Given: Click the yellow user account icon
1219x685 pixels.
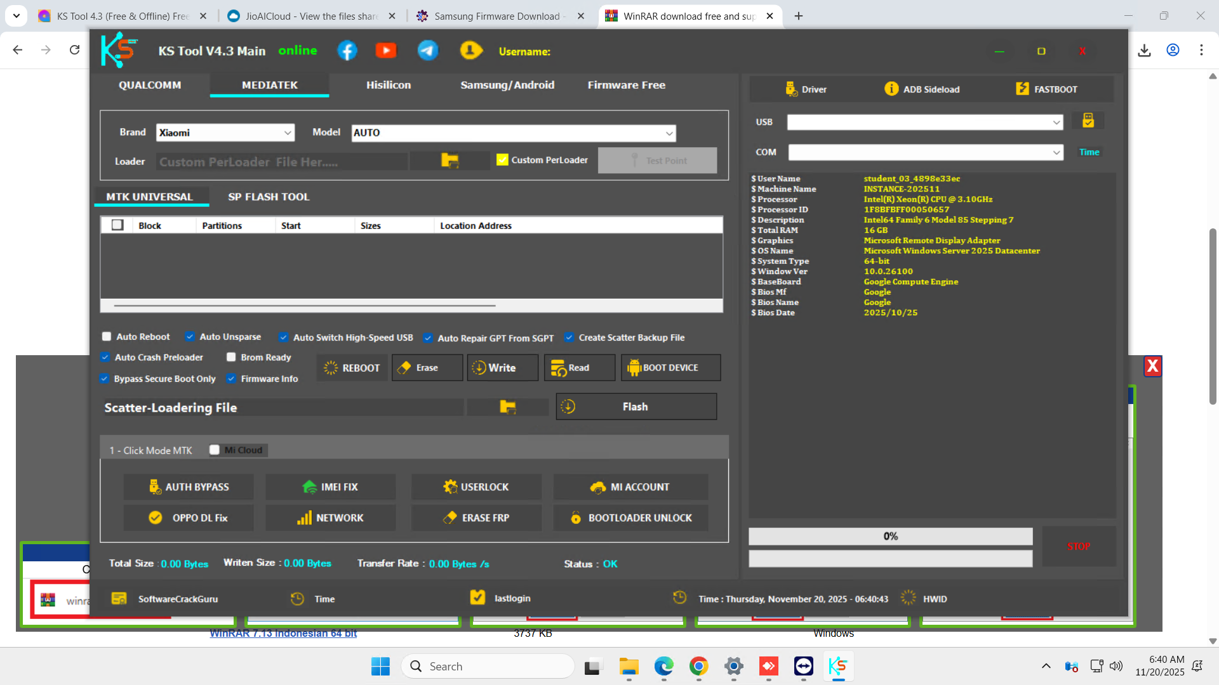Looking at the screenshot, I should coord(470,51).
